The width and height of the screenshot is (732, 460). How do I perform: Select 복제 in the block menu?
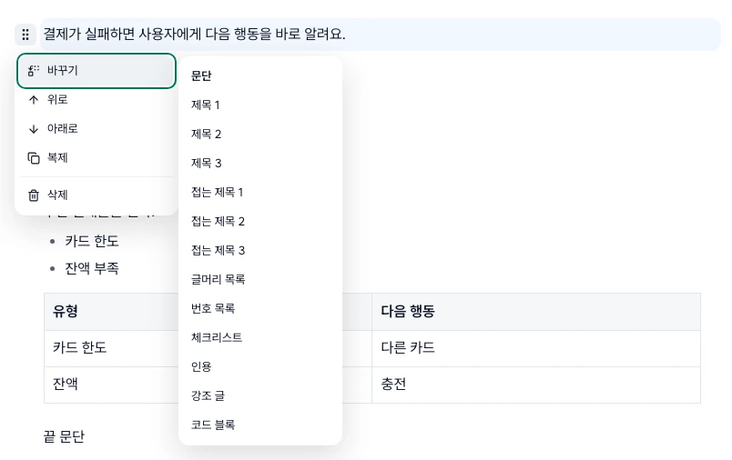click(97, 158)
